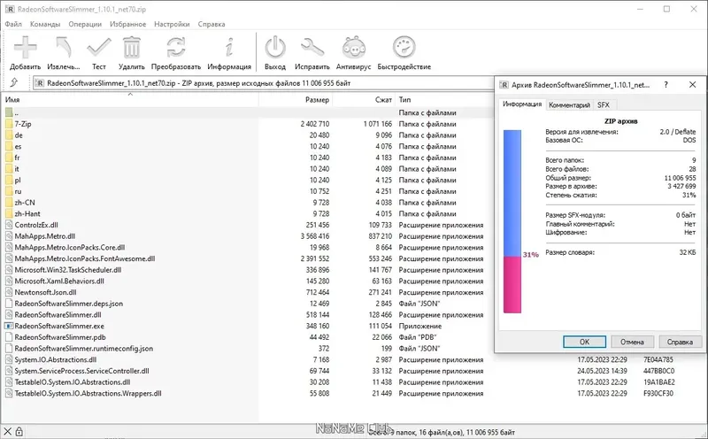The image size is (708, 439).
Task: Open the Настройки menu
Action: [172, 24]
